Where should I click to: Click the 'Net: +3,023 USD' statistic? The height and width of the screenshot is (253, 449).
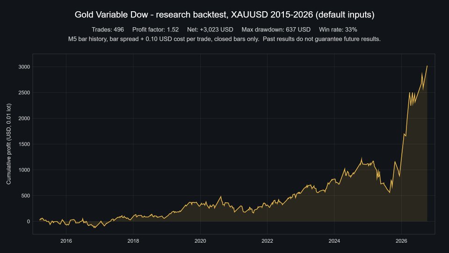[x=210, y=30]
